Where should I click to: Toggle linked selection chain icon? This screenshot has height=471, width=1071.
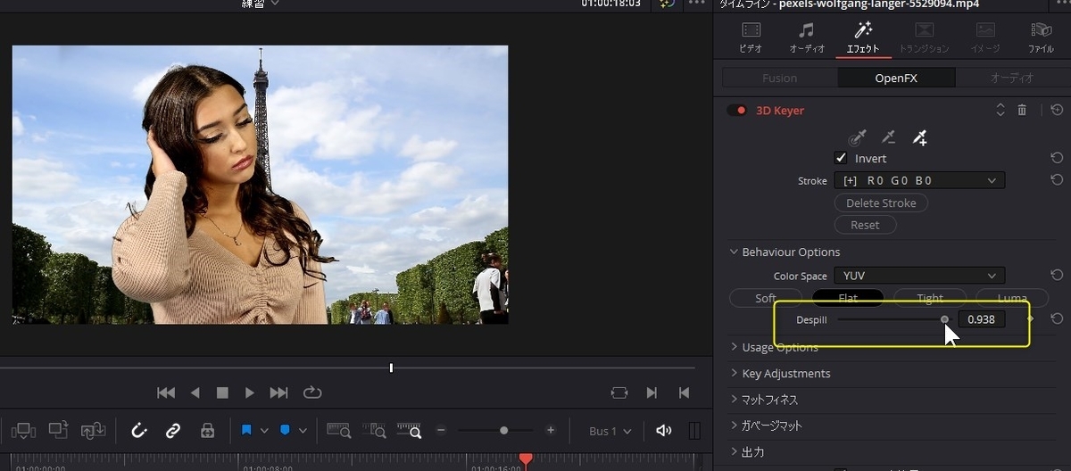(173, 431)
